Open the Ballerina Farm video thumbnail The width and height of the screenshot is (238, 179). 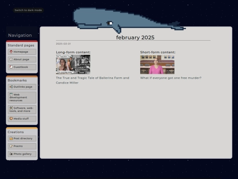point(73,65)
